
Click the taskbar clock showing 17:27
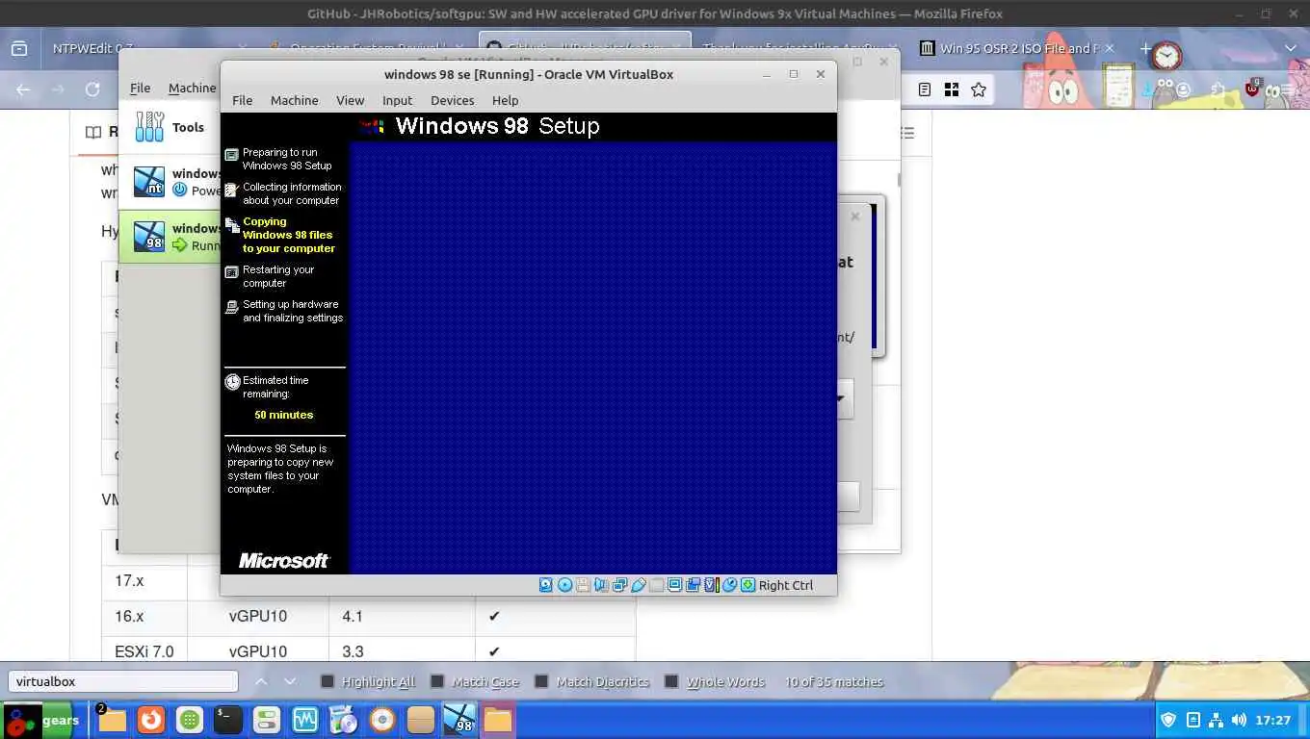[1272, 720]
